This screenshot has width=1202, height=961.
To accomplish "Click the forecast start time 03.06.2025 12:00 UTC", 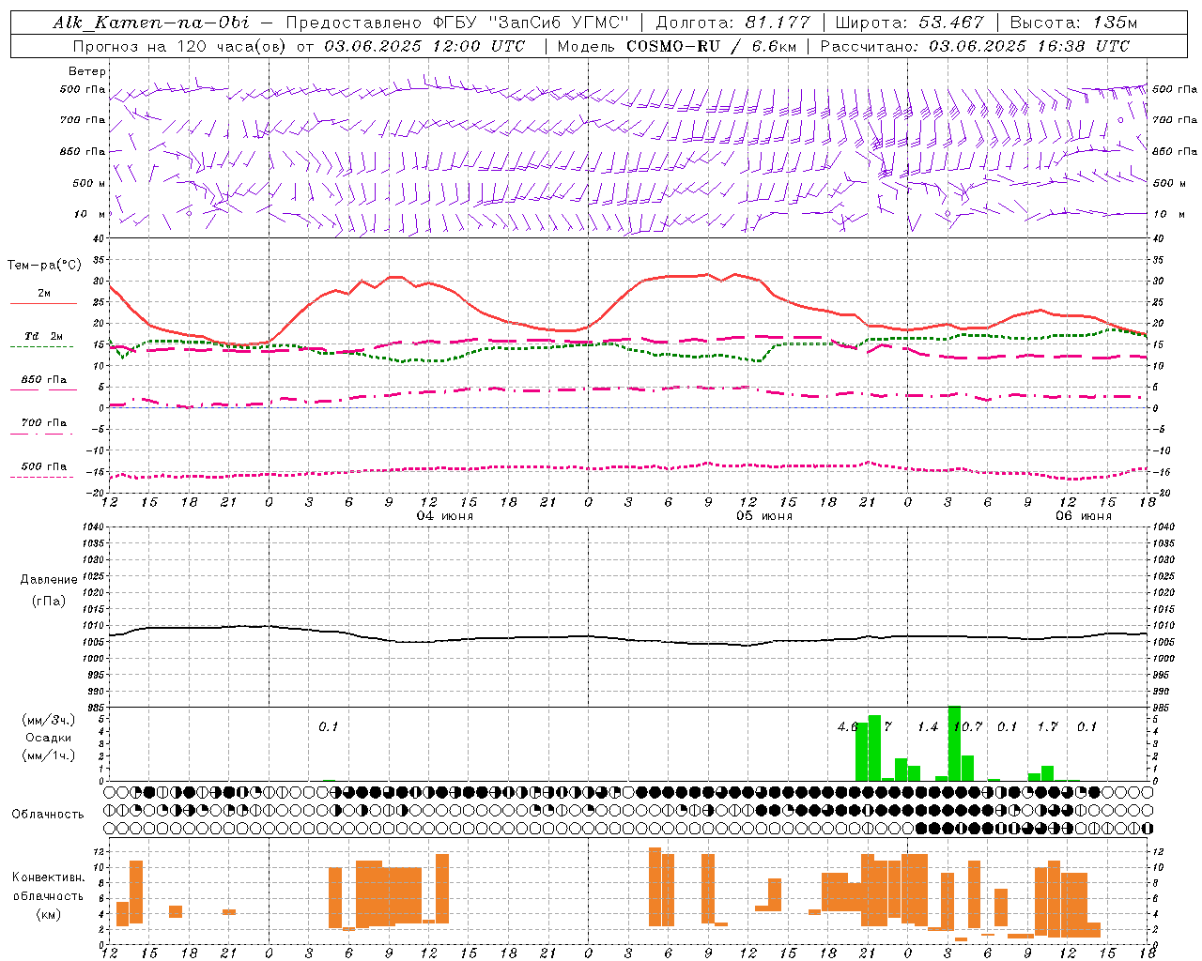I will tap(425, 46).
